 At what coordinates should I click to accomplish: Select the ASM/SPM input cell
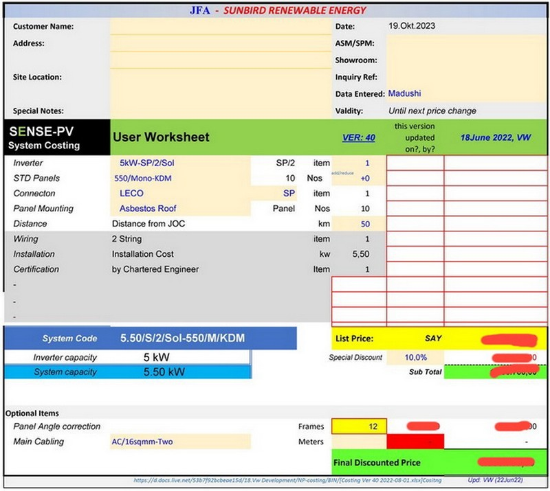(466, 43)
